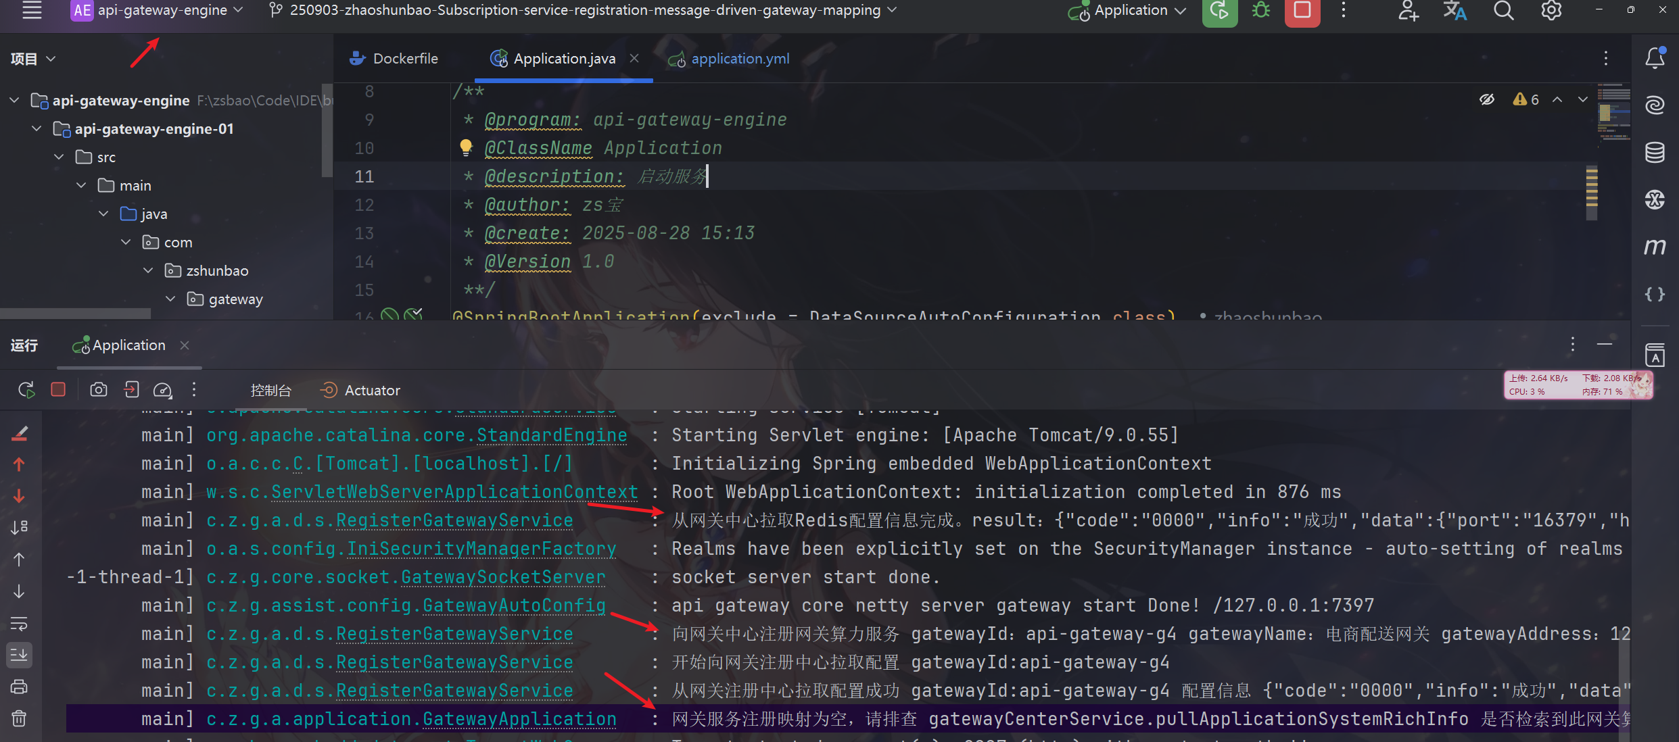Toggle soft-wrap in the console
The height and width of the screenshot is (742, 1679).
tap(19, 624)
